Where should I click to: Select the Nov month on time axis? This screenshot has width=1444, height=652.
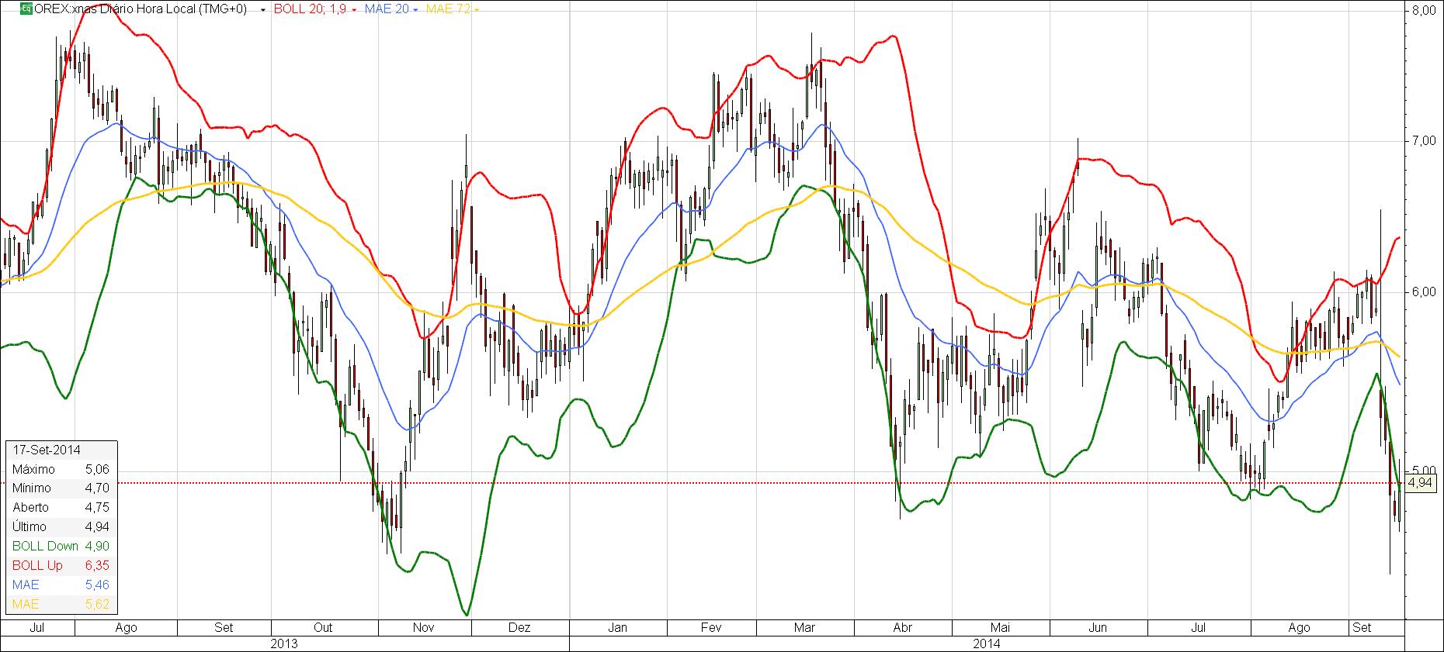coord(424,627)
